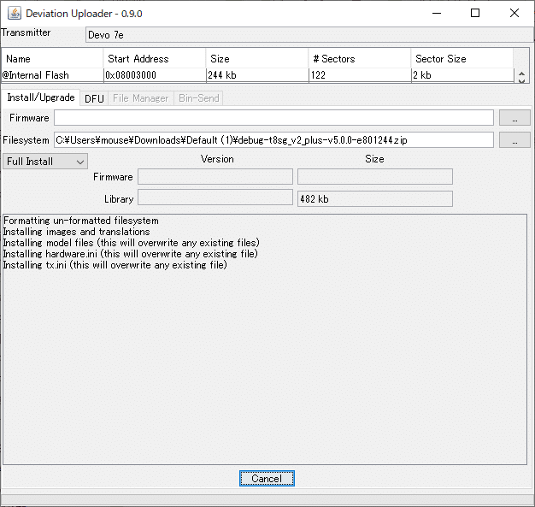
Task: Click the Java icon in title bar
Action: click(x=15, y=14)
